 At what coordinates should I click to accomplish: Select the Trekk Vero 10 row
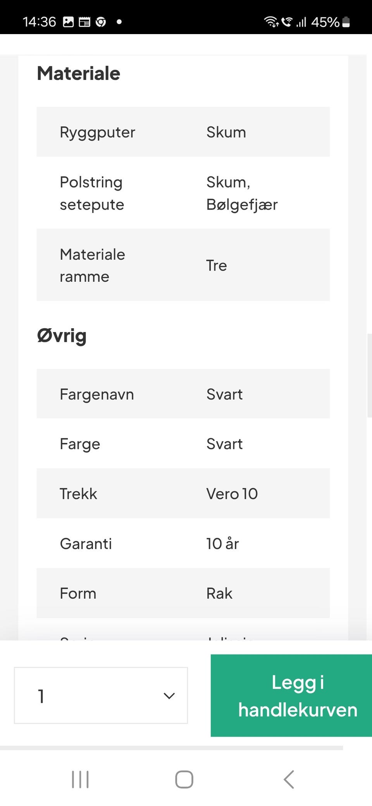point(183,494)
